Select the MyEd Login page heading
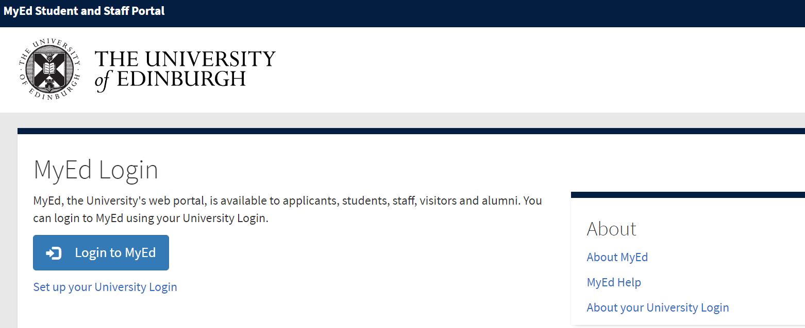Screen dimensions: 805x328 pyautogui.click(x=96, y=170)
